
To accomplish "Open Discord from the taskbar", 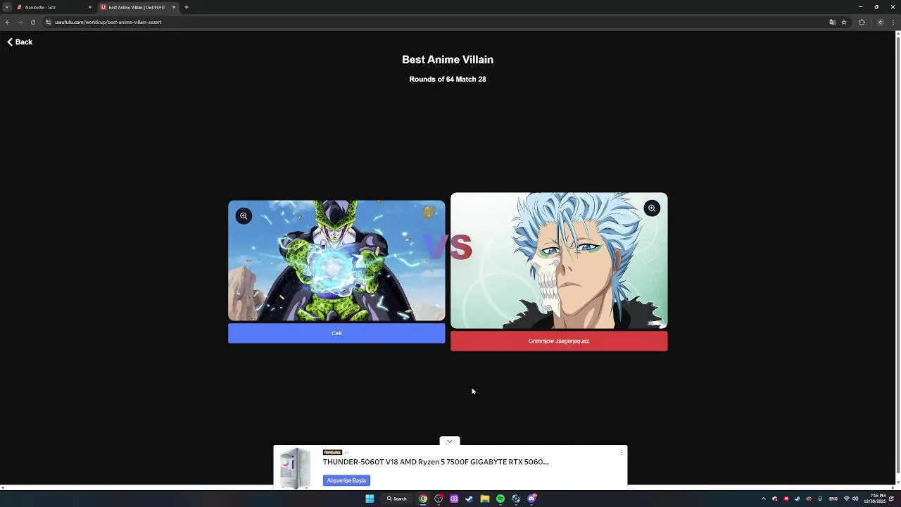I will click(531, 499).
